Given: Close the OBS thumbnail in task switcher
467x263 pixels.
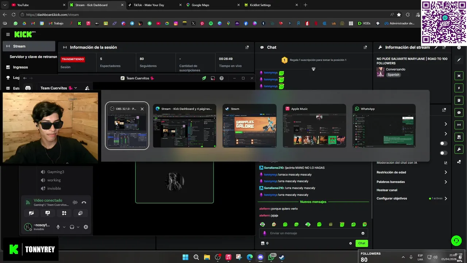Looking at the screenshot, I should 142,109.
